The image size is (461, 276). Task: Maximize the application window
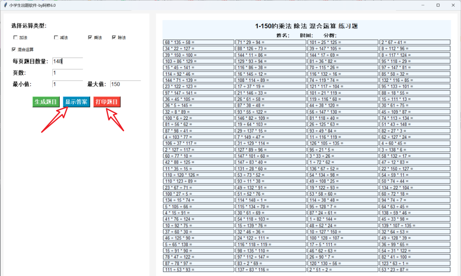438,5
